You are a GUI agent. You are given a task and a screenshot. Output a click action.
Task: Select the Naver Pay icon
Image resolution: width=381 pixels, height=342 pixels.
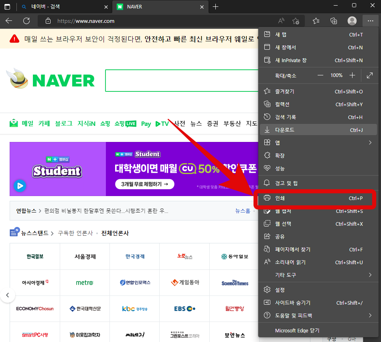tap(146, 123)
